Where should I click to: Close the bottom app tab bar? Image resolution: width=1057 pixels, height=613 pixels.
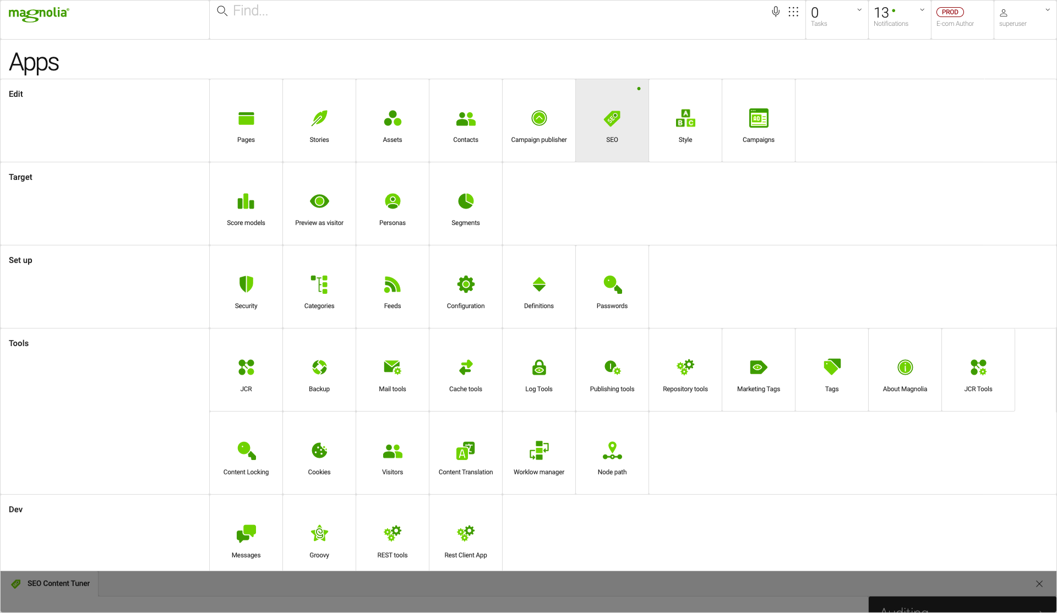coord(1039,584)
